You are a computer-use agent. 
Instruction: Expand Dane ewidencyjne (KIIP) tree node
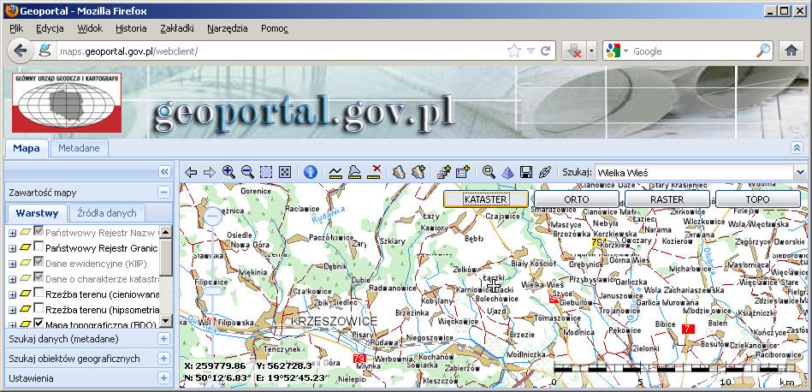click(x=13, y=264)
